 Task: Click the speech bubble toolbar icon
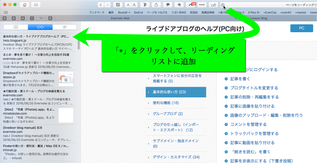coord(168,5)
